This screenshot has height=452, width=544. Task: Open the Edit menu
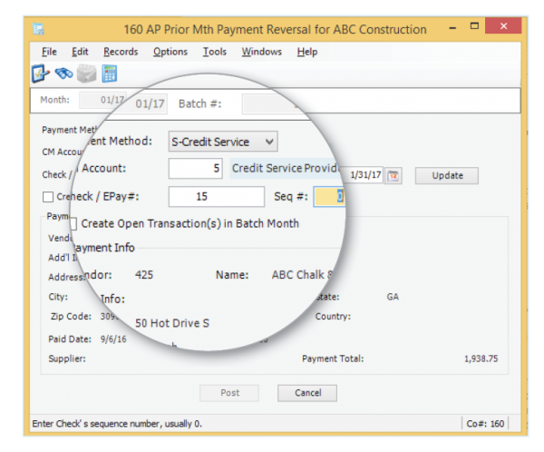pyautogui.click(x=80, y=52)
